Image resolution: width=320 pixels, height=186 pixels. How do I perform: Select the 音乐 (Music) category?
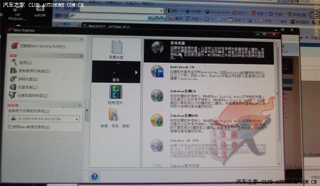pyautogui.click(x=116, y=72)
